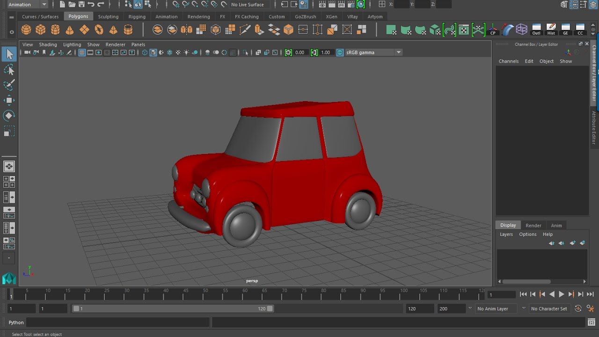Image resolution: width=599 pixels, height=337 pixels.
Task: Open the Shading viewport menu
Action: tap(48, 44)
